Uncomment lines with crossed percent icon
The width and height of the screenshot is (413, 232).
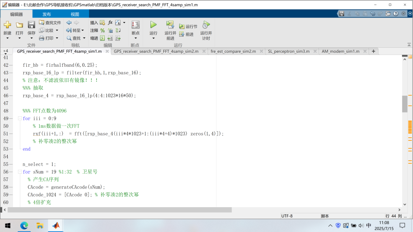point(111,31)
